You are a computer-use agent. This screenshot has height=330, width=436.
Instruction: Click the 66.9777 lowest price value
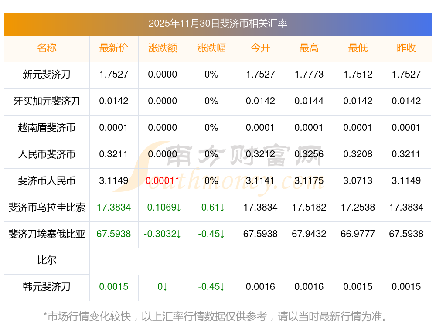click(x=358, y=234)
